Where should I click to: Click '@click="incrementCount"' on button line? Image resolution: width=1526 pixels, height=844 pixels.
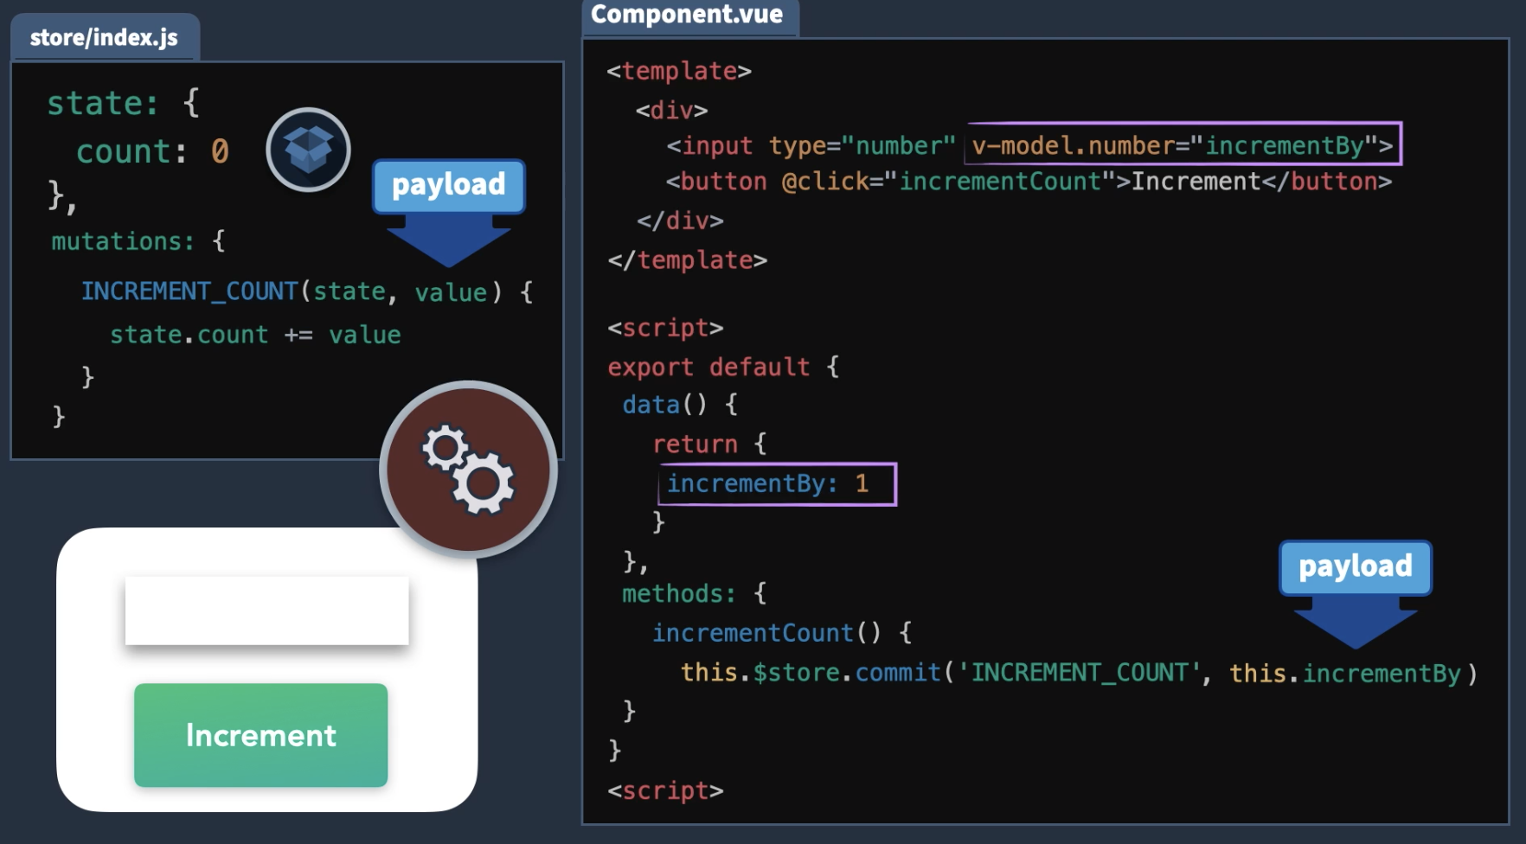click(948, 182)
